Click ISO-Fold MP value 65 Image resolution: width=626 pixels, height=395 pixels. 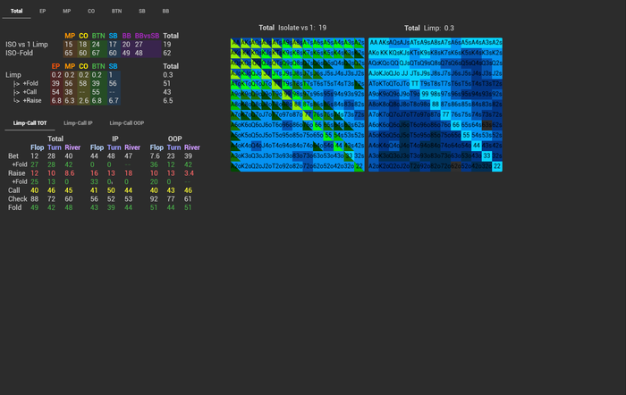[69, 53]
